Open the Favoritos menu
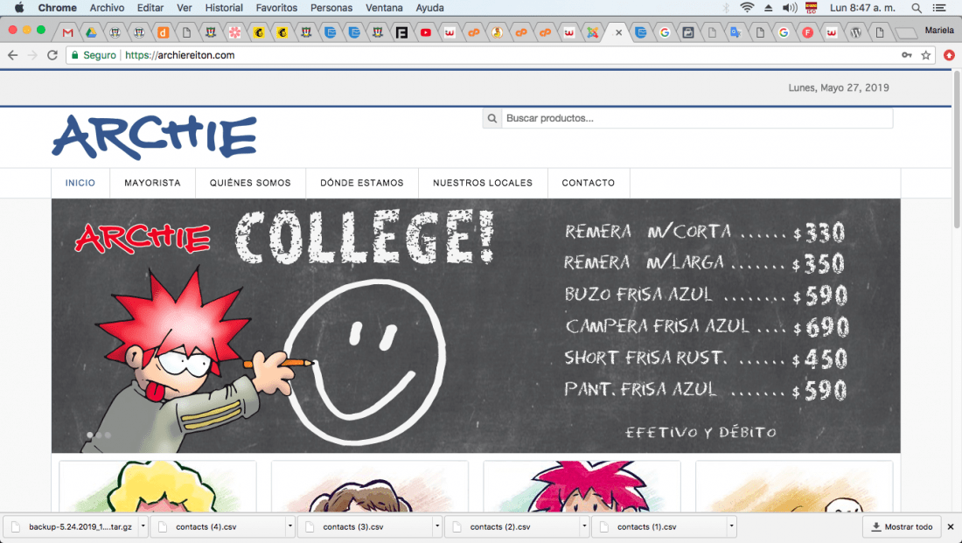 276,8
